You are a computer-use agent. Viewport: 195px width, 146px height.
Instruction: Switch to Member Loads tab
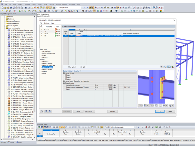pos(50,140)
